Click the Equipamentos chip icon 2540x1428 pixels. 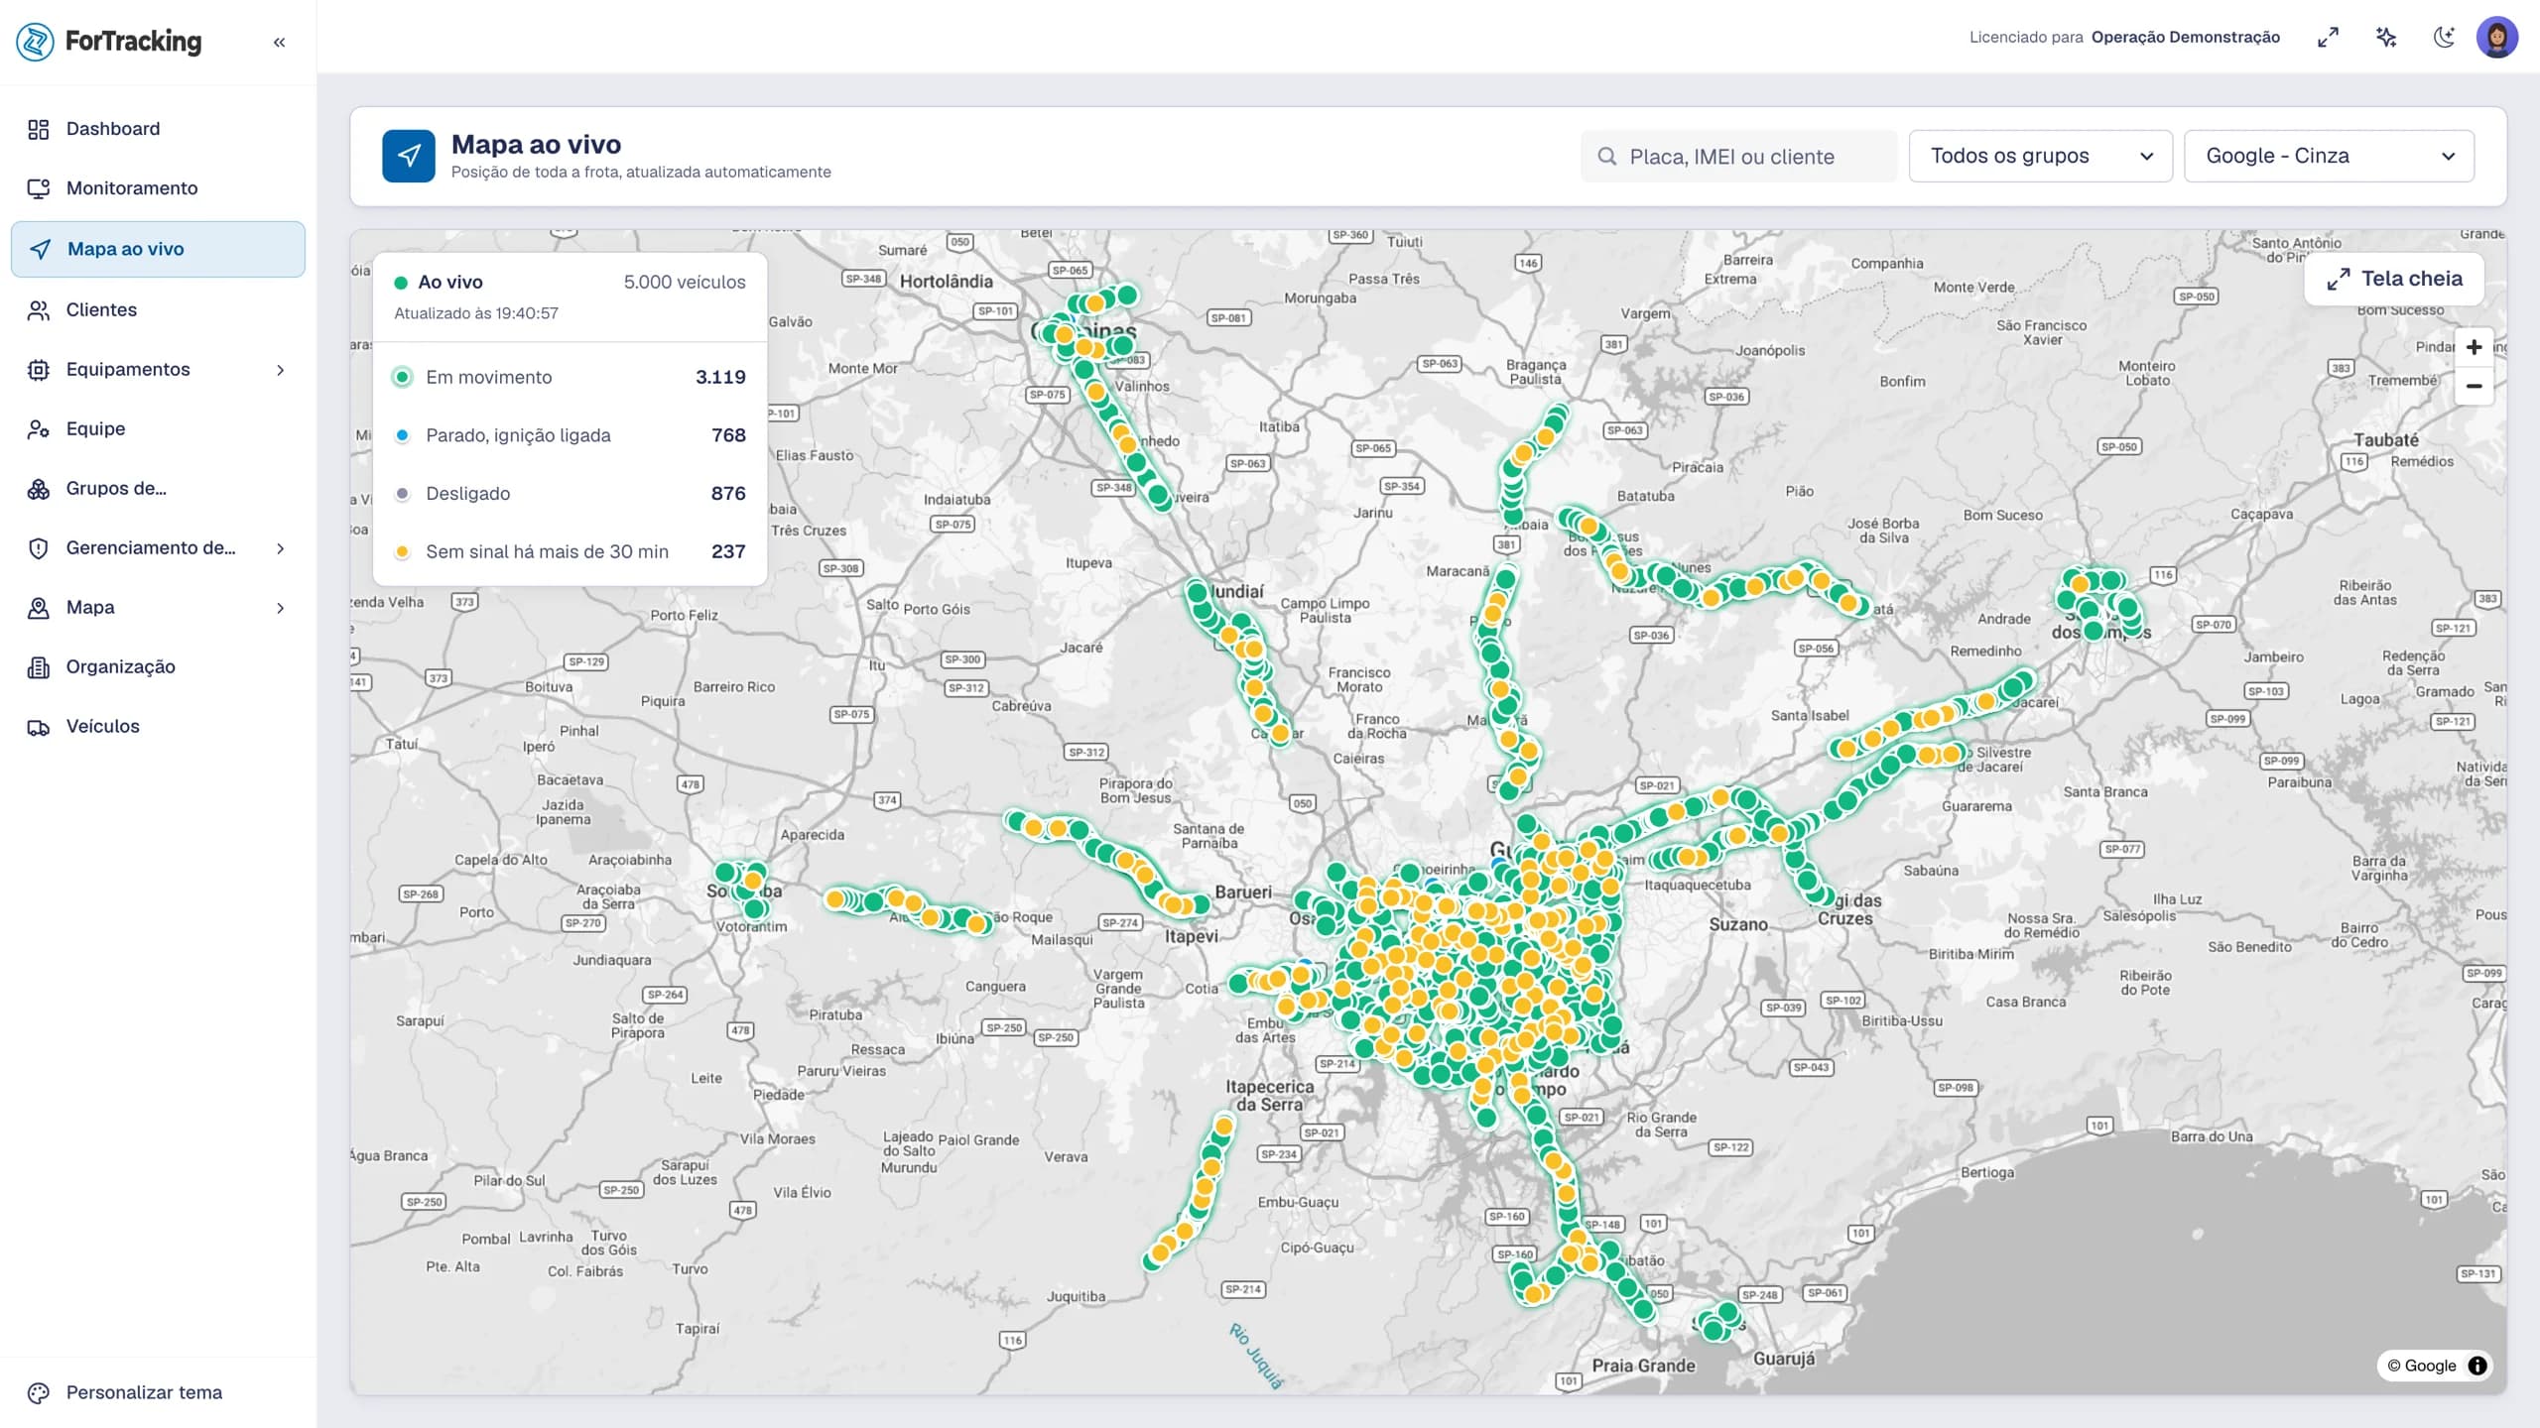pos(39,370)
